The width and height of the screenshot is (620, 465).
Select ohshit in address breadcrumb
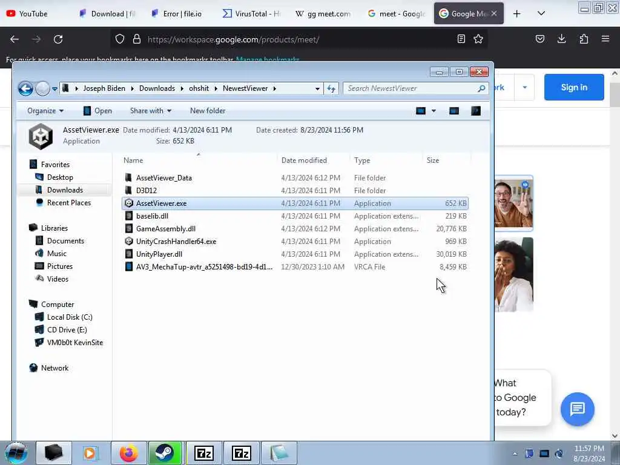click(199, 88)
